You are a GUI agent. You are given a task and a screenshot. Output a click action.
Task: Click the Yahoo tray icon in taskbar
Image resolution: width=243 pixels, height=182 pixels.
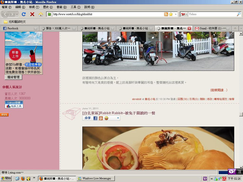coord(205,179)
